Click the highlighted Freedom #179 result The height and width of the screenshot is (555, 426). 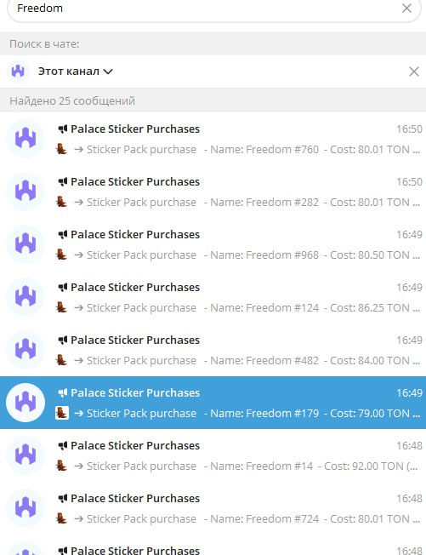tap(213, 403)
